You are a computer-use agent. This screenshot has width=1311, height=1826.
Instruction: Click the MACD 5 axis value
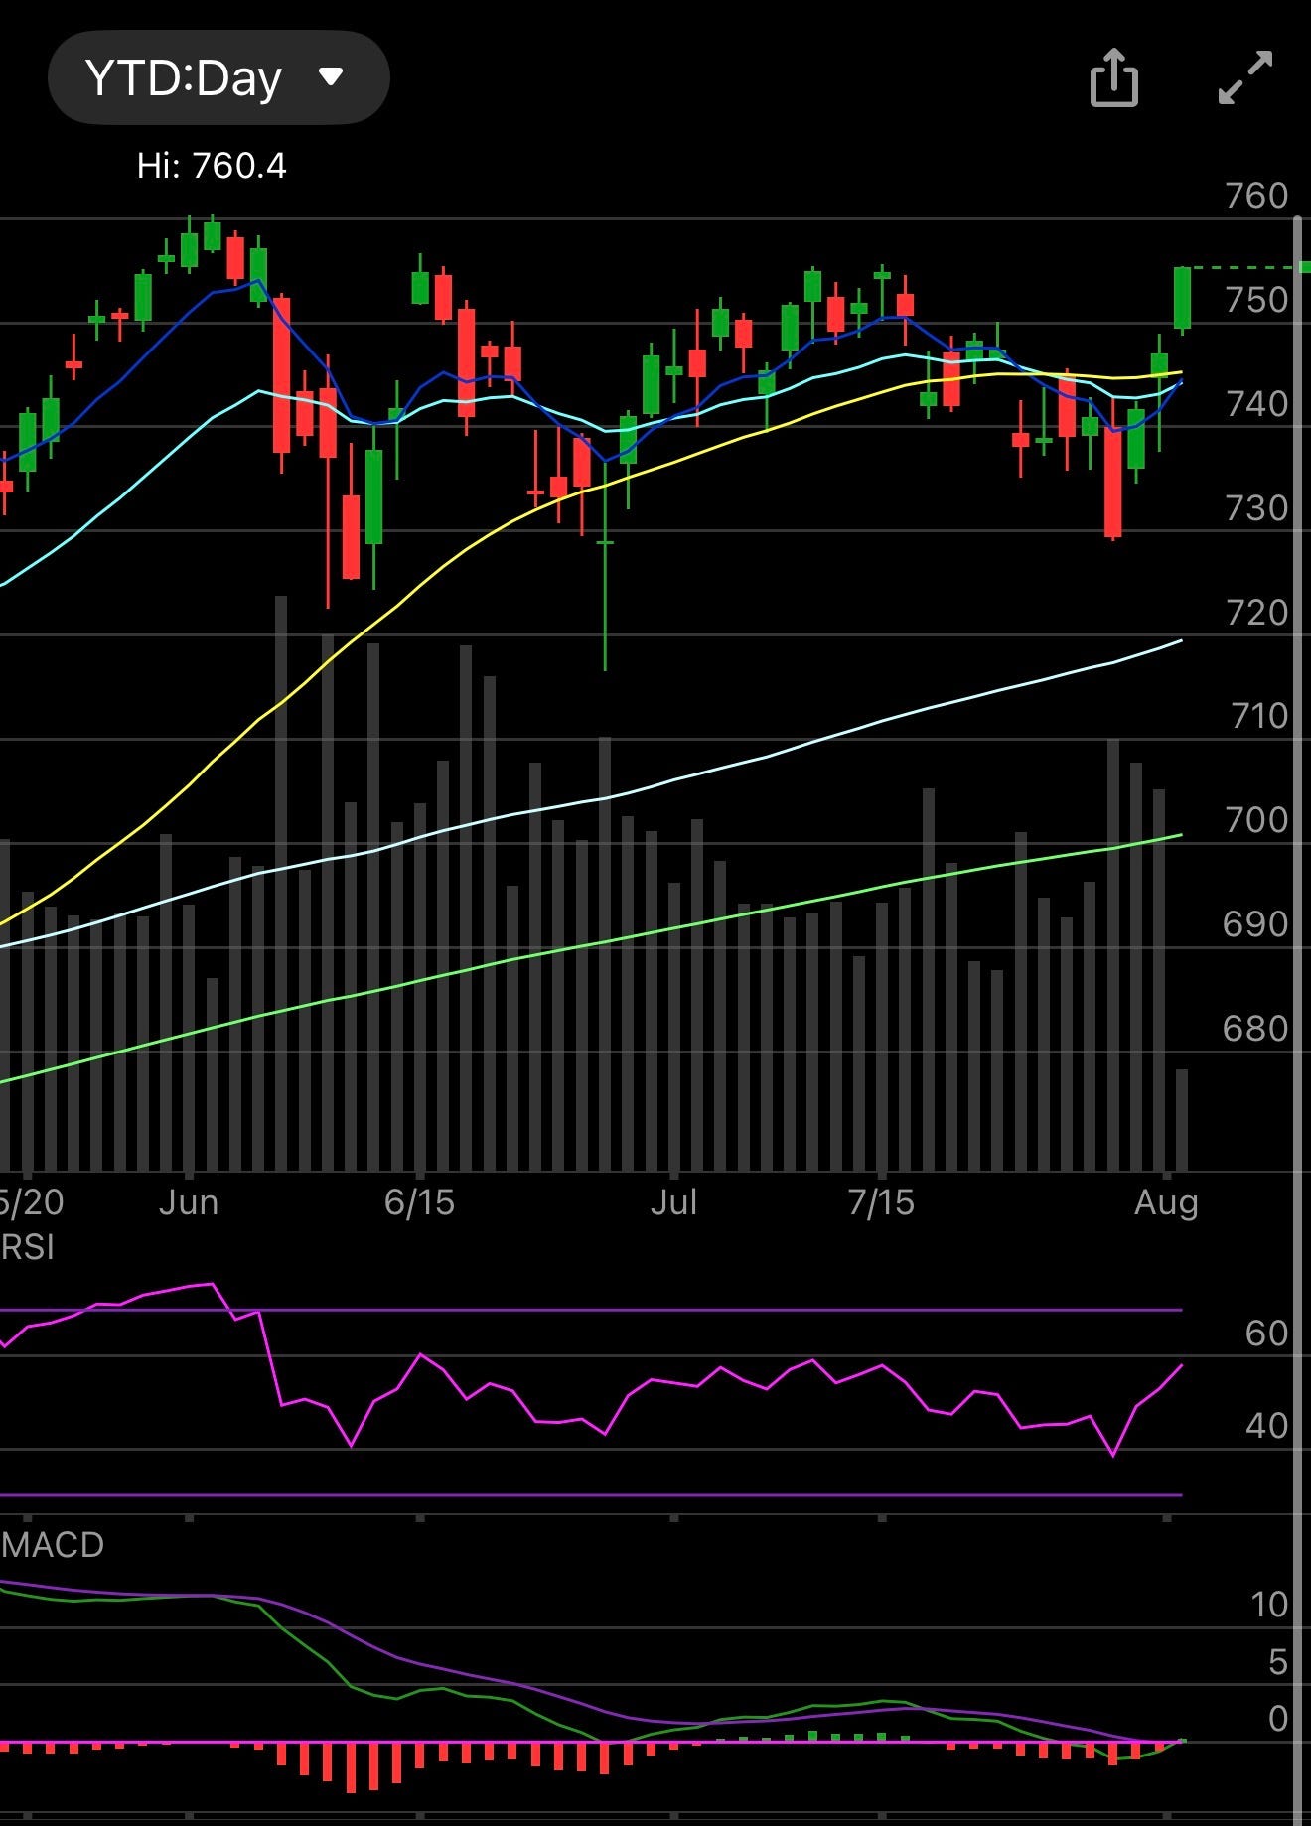point(1278,1662)
